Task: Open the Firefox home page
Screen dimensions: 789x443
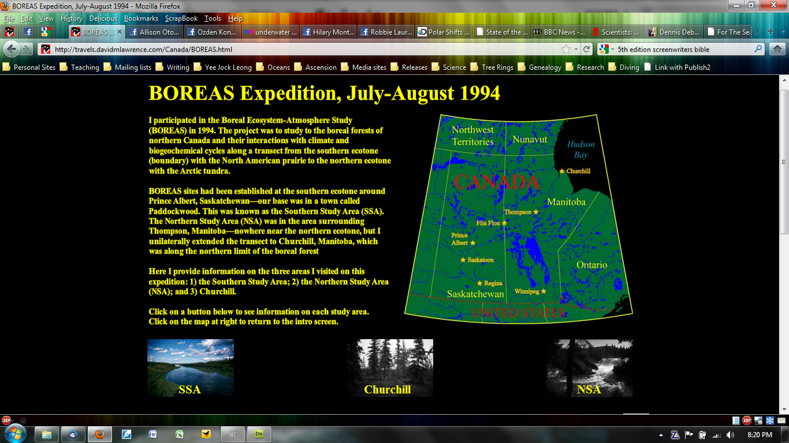Action: [777, 49]
